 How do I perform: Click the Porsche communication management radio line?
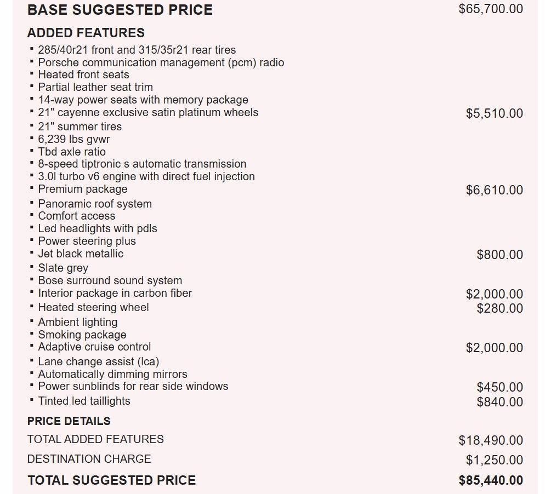coord(161,62)
